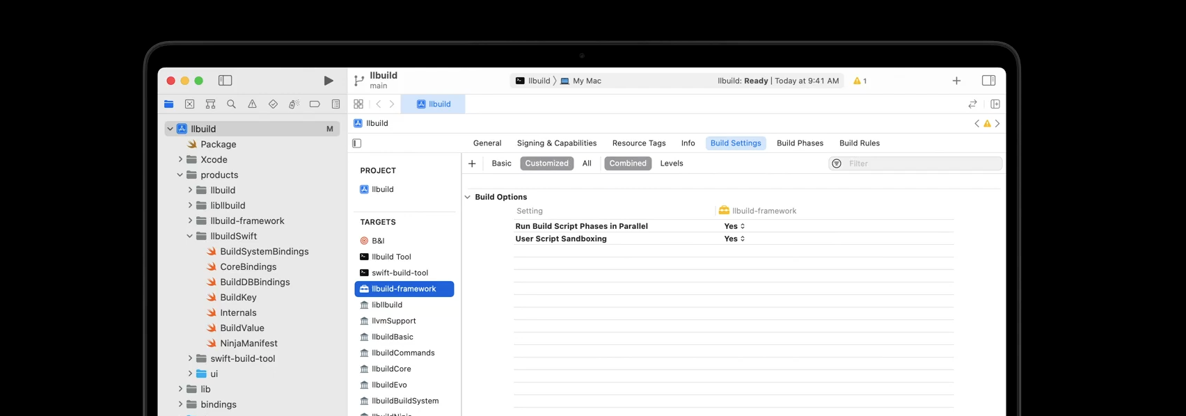Viewport: 1186px width, 416px height.
Task: Open the Info tab
Action: pyautogui.click(x=688, y=143)
